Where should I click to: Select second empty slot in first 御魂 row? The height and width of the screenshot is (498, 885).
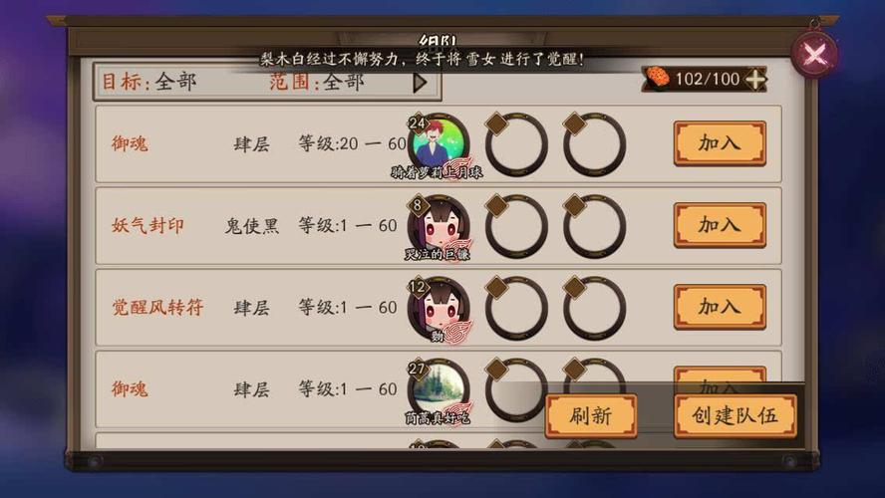tap(516, 143)
